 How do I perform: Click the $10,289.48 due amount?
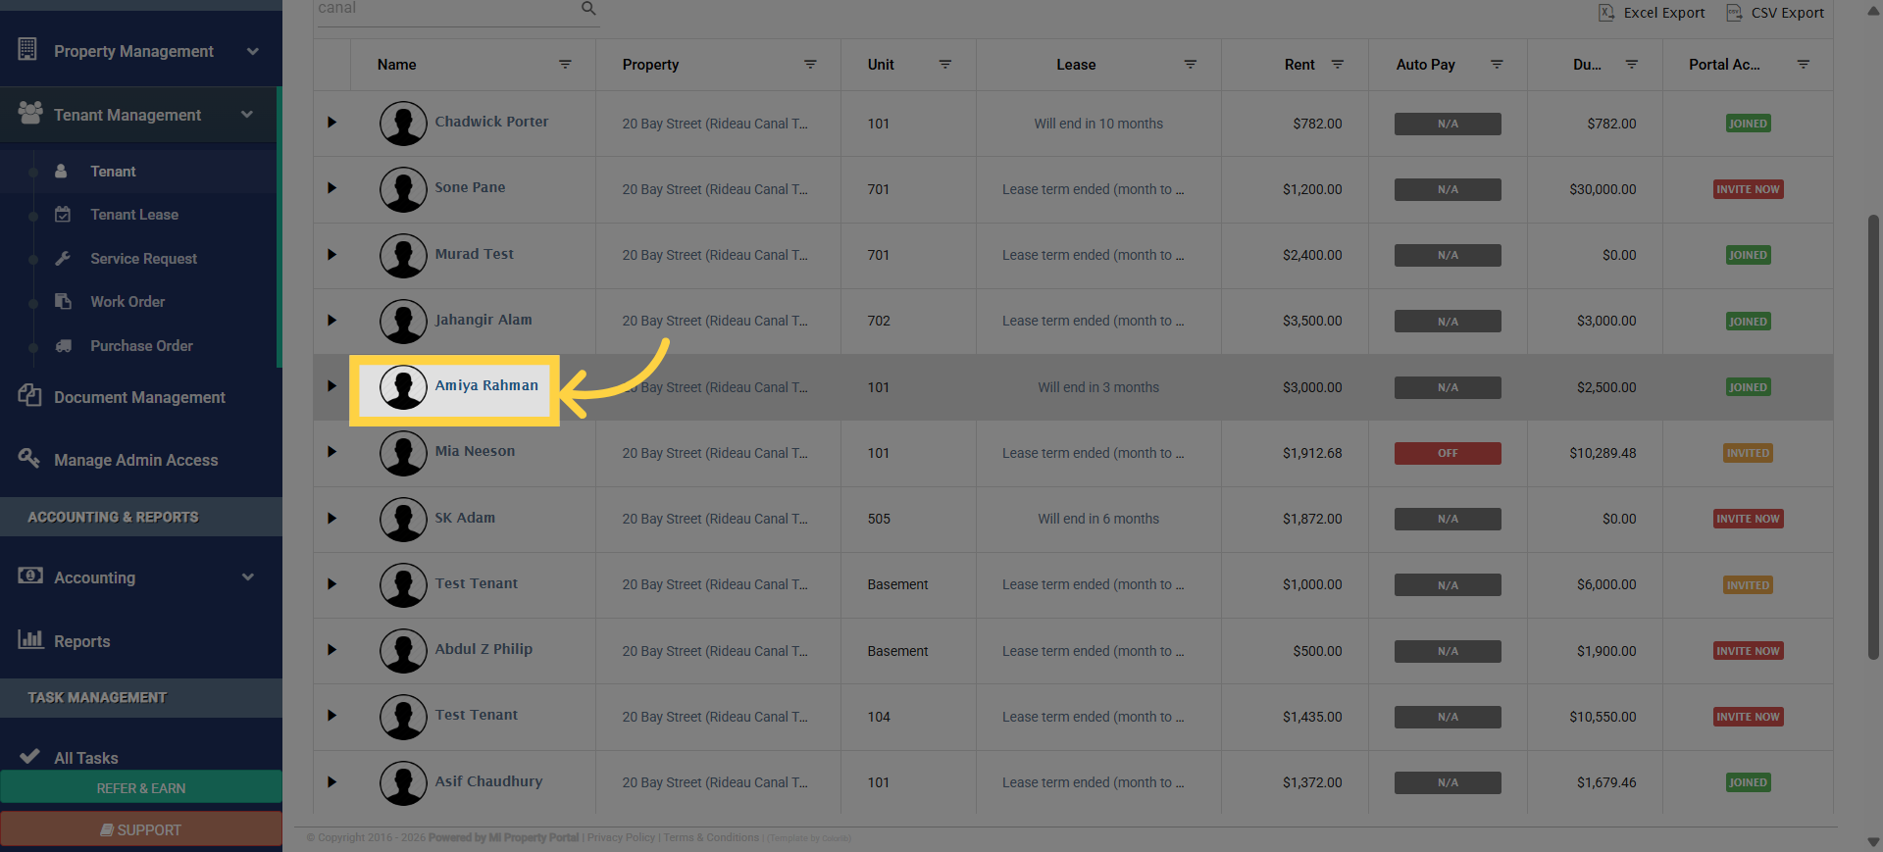pos(1603,453)
